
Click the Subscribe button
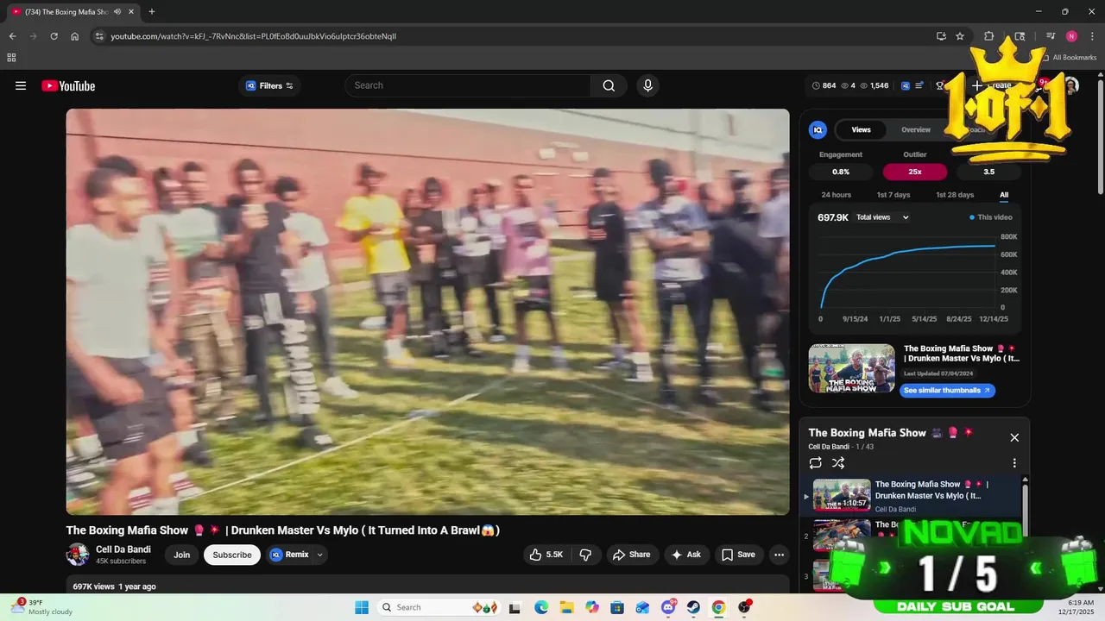232,555
